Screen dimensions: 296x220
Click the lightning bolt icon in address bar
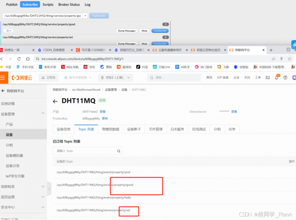pyautogui.click(x=281, y=59)
